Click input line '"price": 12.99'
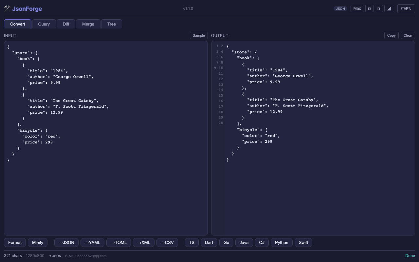 [x=45, y=112]
